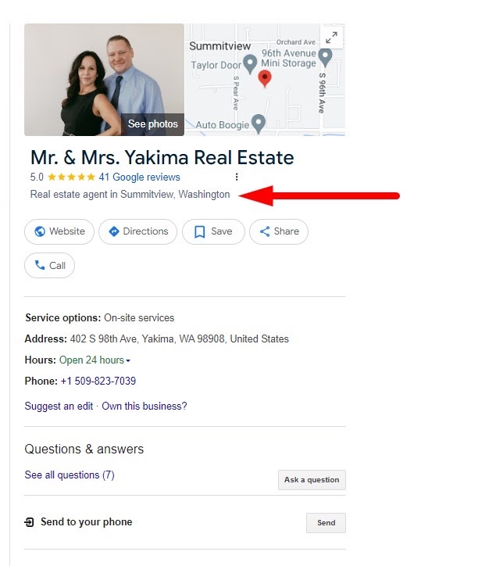Save this business listing
The height and width of the screenshot is (566, 478).
(x=213, y=231)
